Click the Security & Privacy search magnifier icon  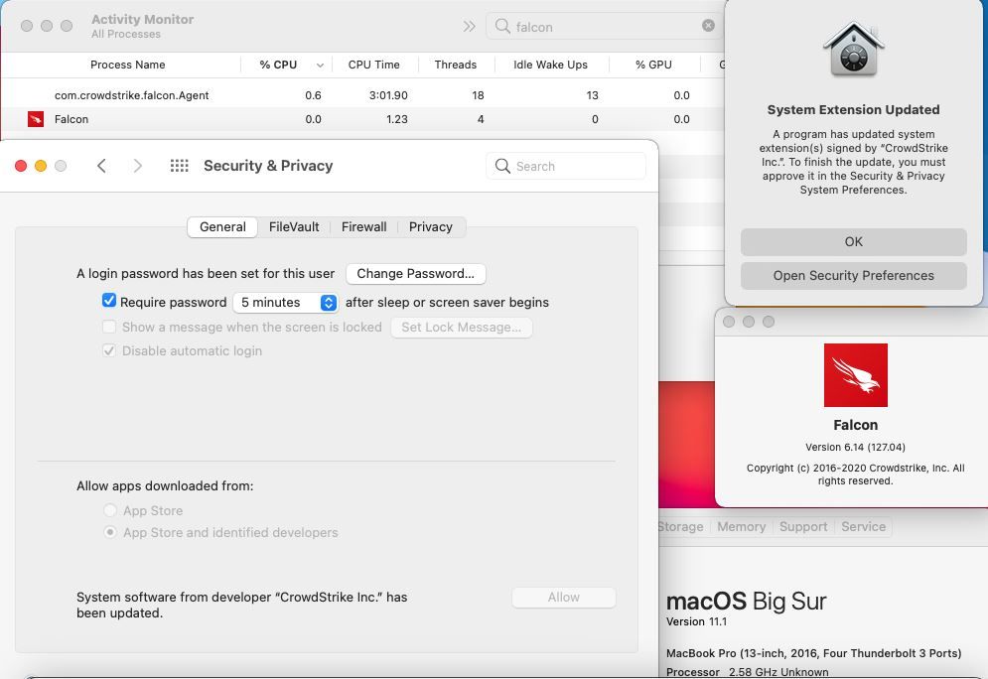click(502, 166)
